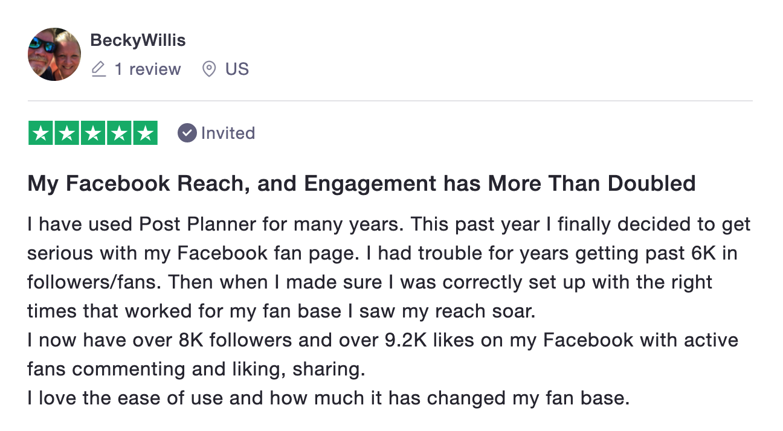Click the first green rating star
The image size is (783, 431).
point(41,133)
